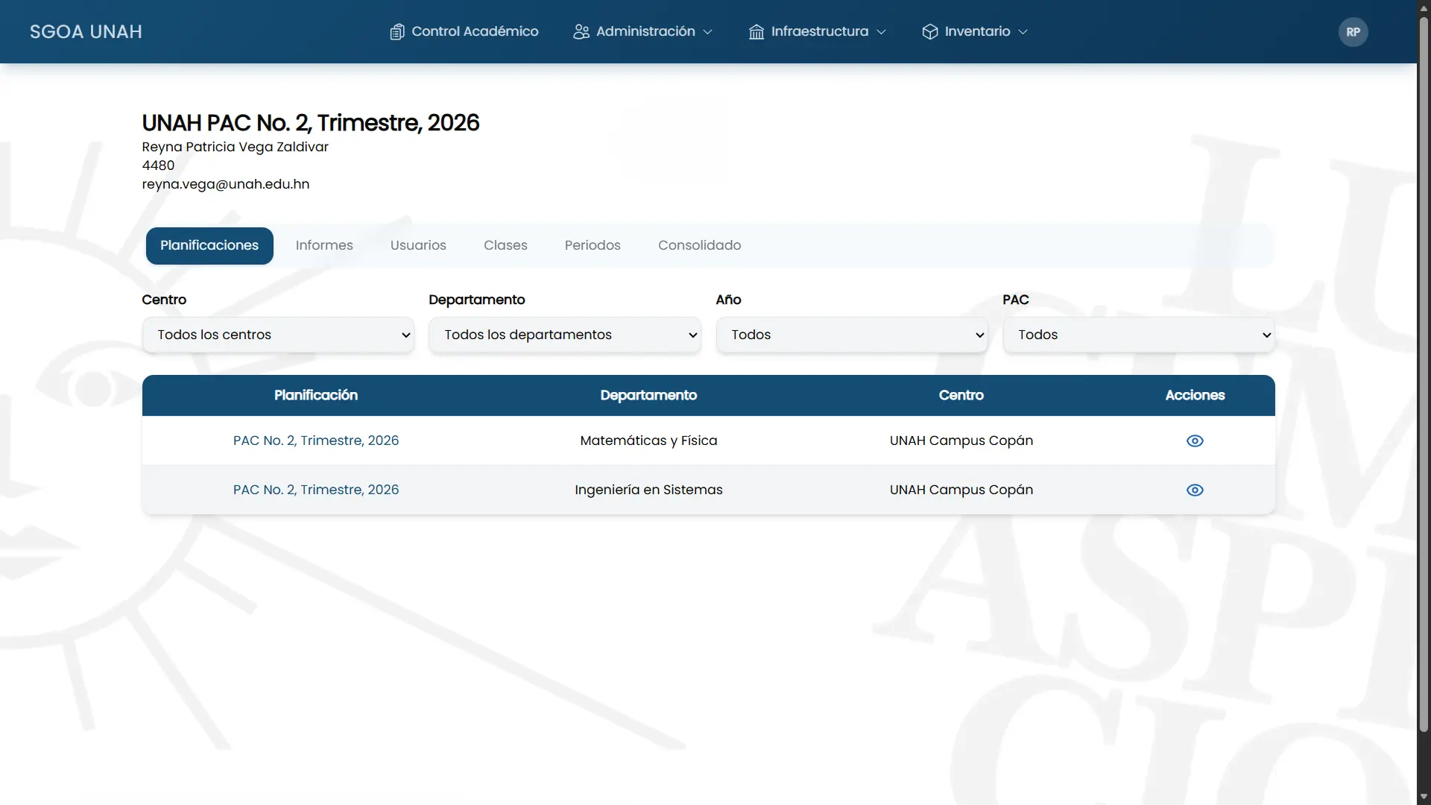The image size is (1431, 805).
Task: Open the Inventario navbar menu
Action: 975,32
